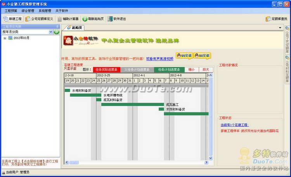Launch the 辅助计算器 calculator tool

[68, 19]
